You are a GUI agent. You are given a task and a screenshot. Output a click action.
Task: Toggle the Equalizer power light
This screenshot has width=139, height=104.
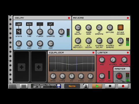coord(93,53)
